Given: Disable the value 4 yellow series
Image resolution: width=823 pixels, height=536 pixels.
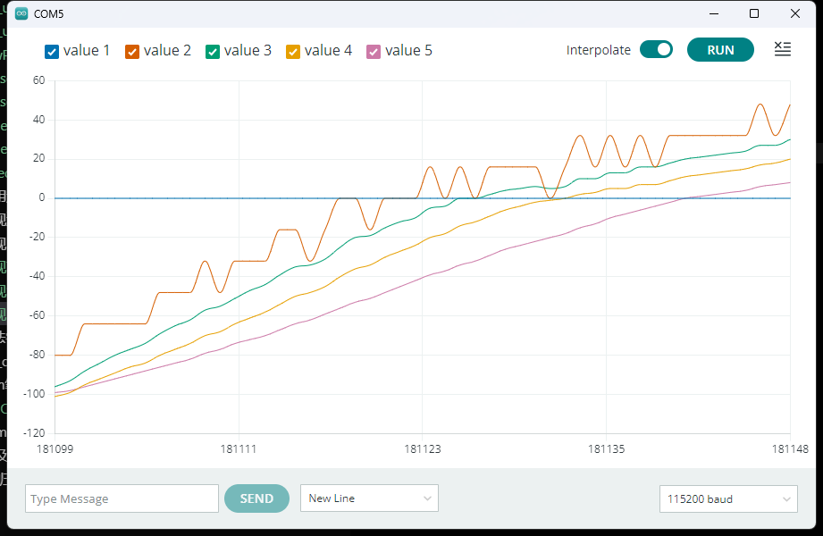Looking at the screenshot, I should click(x=293, y=52).
